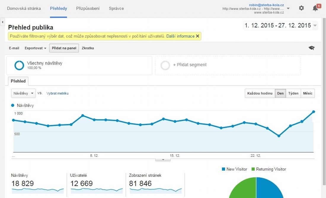Click the Přehled publika heading
This screenshot has width=326, height=198.
click(31, 27)
